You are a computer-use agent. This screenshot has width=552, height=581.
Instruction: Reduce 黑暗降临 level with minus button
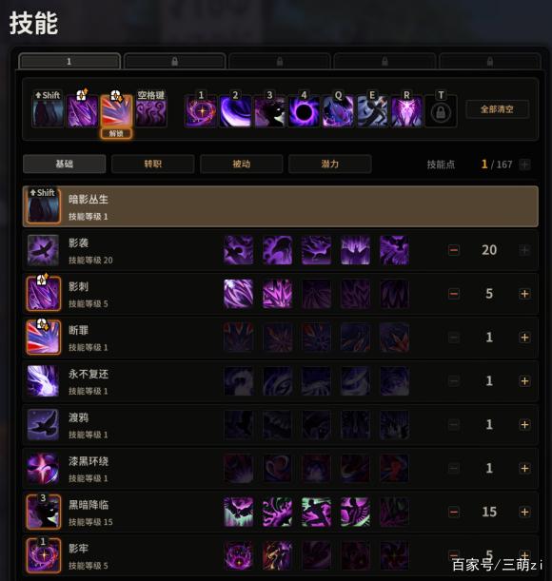[x=454, y=513]
